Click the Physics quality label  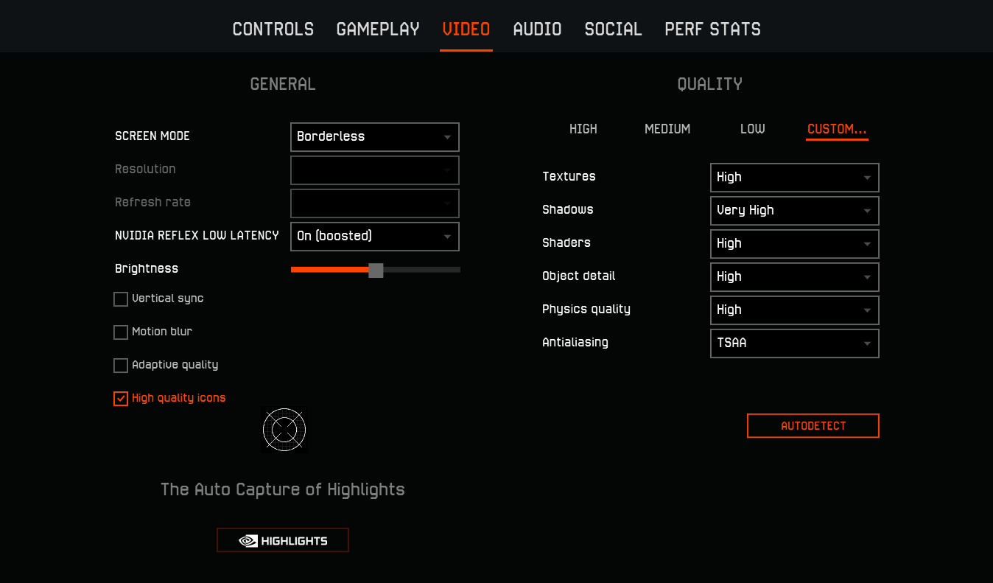586,310
